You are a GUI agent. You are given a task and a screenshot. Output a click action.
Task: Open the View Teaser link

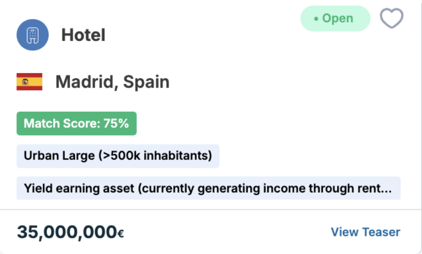[366, 232]
